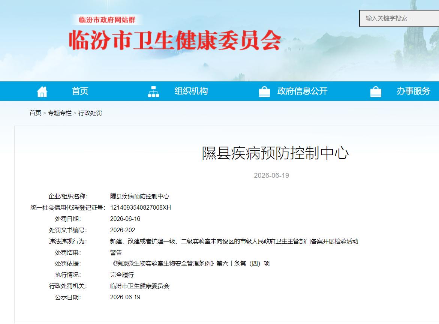This screenshot has width=439, height=324.
Task: Open the 办事服务 navigation menu item
Action: pos(413,91)
